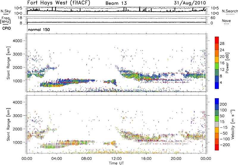Click the gray segment of velocity colorbar

[217, 124]
